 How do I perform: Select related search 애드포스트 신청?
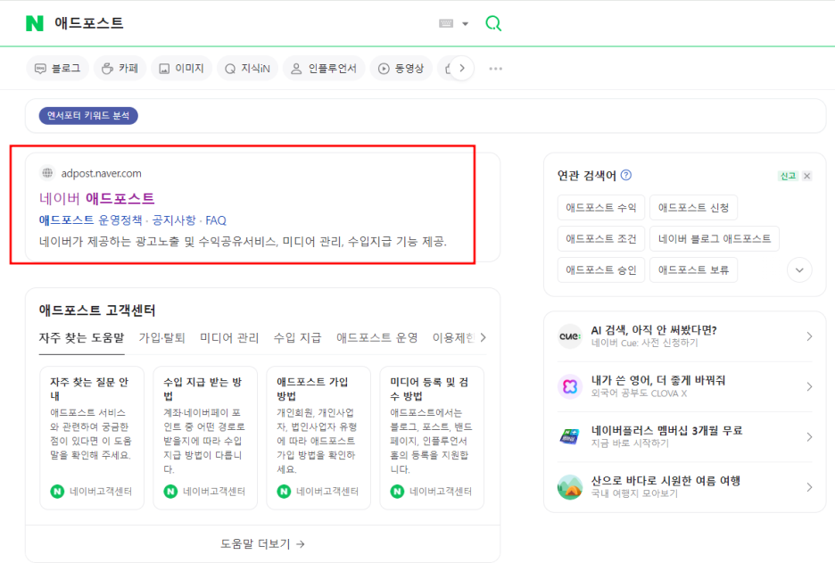click(x=693, y=207)
